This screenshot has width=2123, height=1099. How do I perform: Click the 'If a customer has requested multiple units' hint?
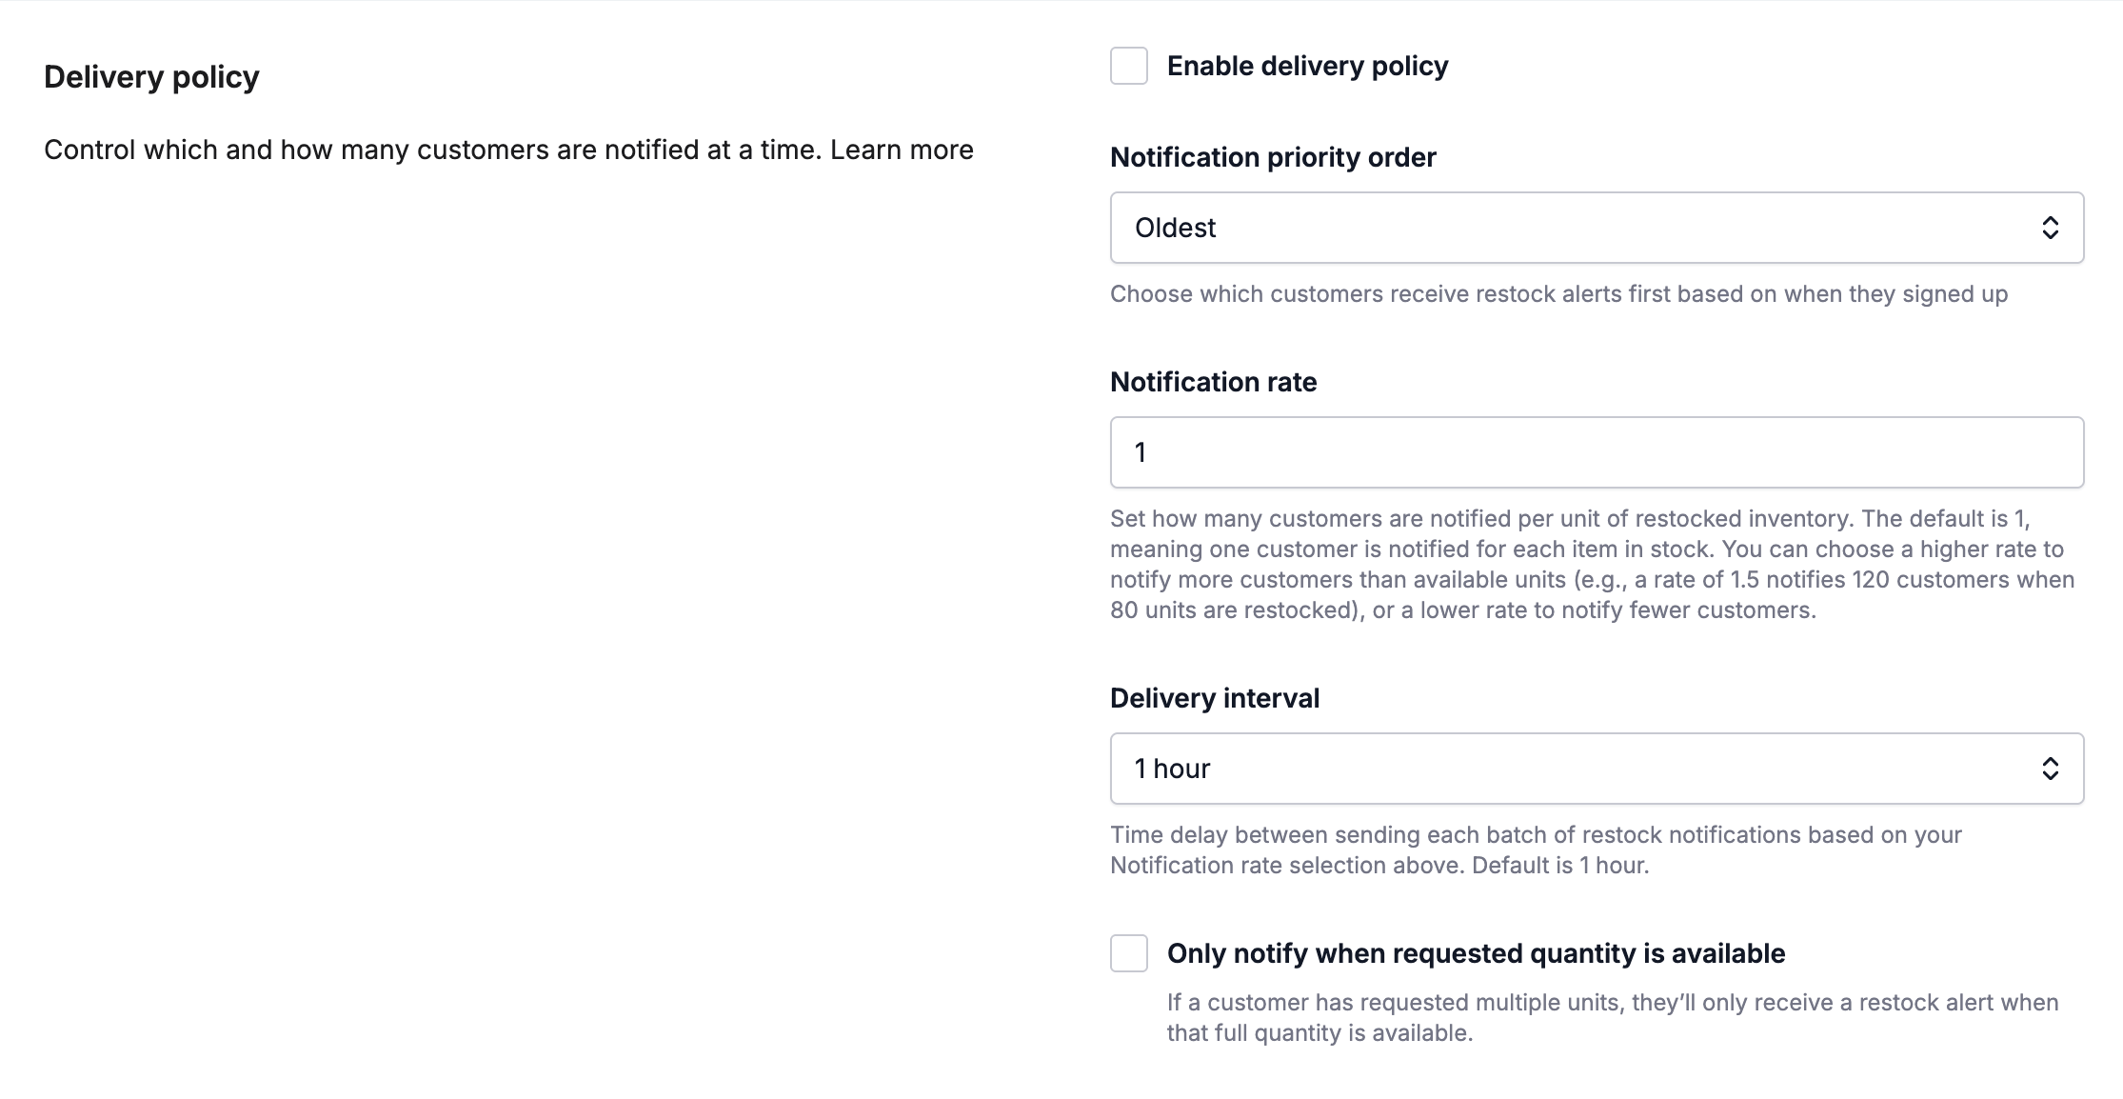[x=1613, y=1018]
